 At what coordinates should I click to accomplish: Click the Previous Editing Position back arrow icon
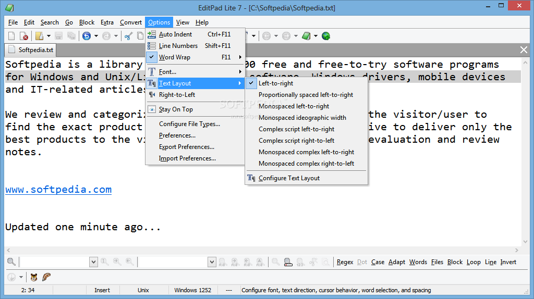click(x=266, y=36)
